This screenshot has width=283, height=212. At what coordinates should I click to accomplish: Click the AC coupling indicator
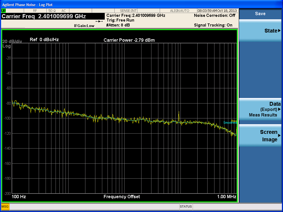point(64,11)
